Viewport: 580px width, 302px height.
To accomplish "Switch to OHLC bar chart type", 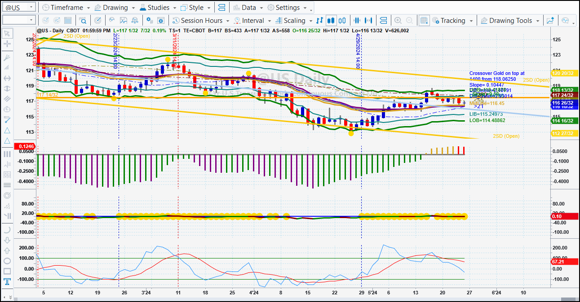I will coord(319,21).
